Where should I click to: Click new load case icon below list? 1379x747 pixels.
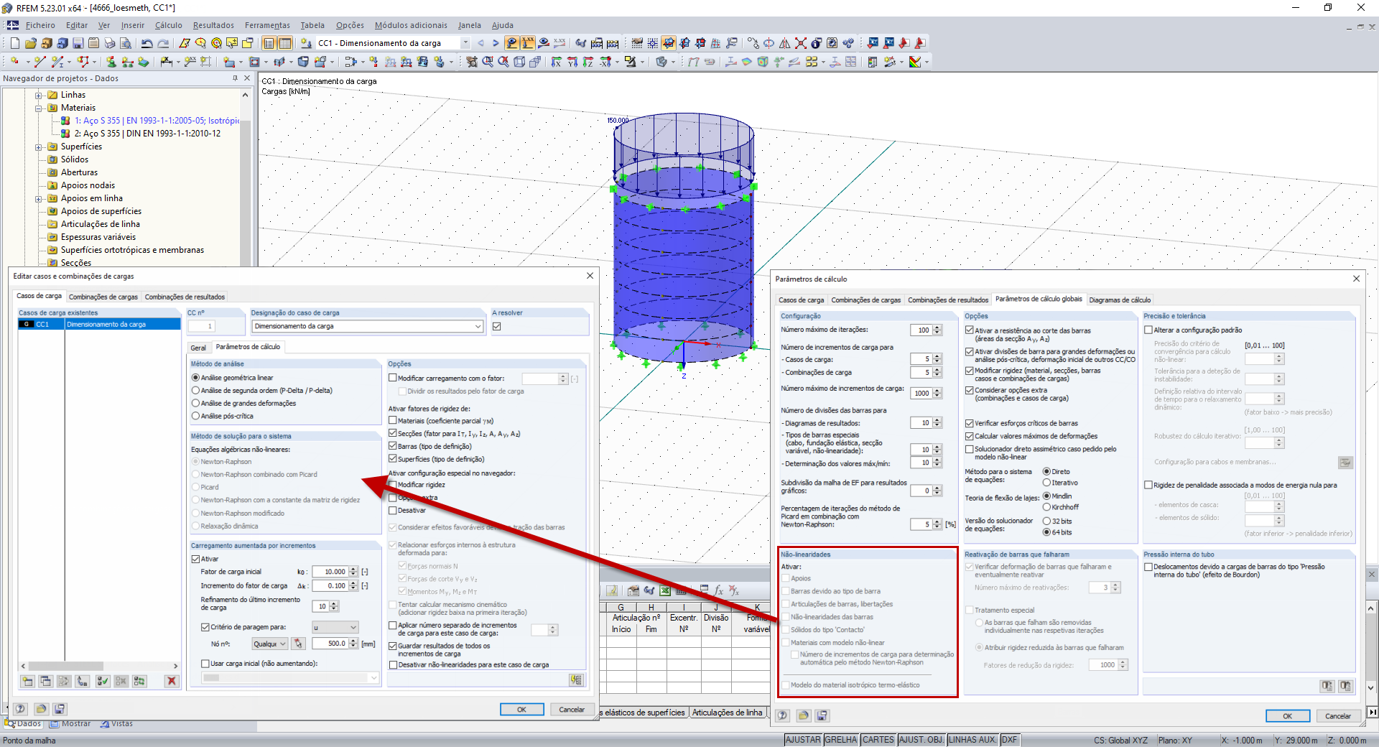[x=27, y=681]
